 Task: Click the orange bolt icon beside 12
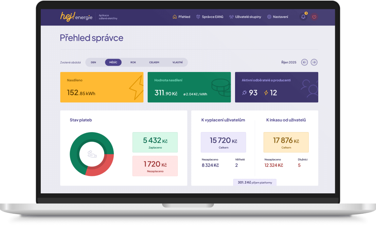pos(266,93)
